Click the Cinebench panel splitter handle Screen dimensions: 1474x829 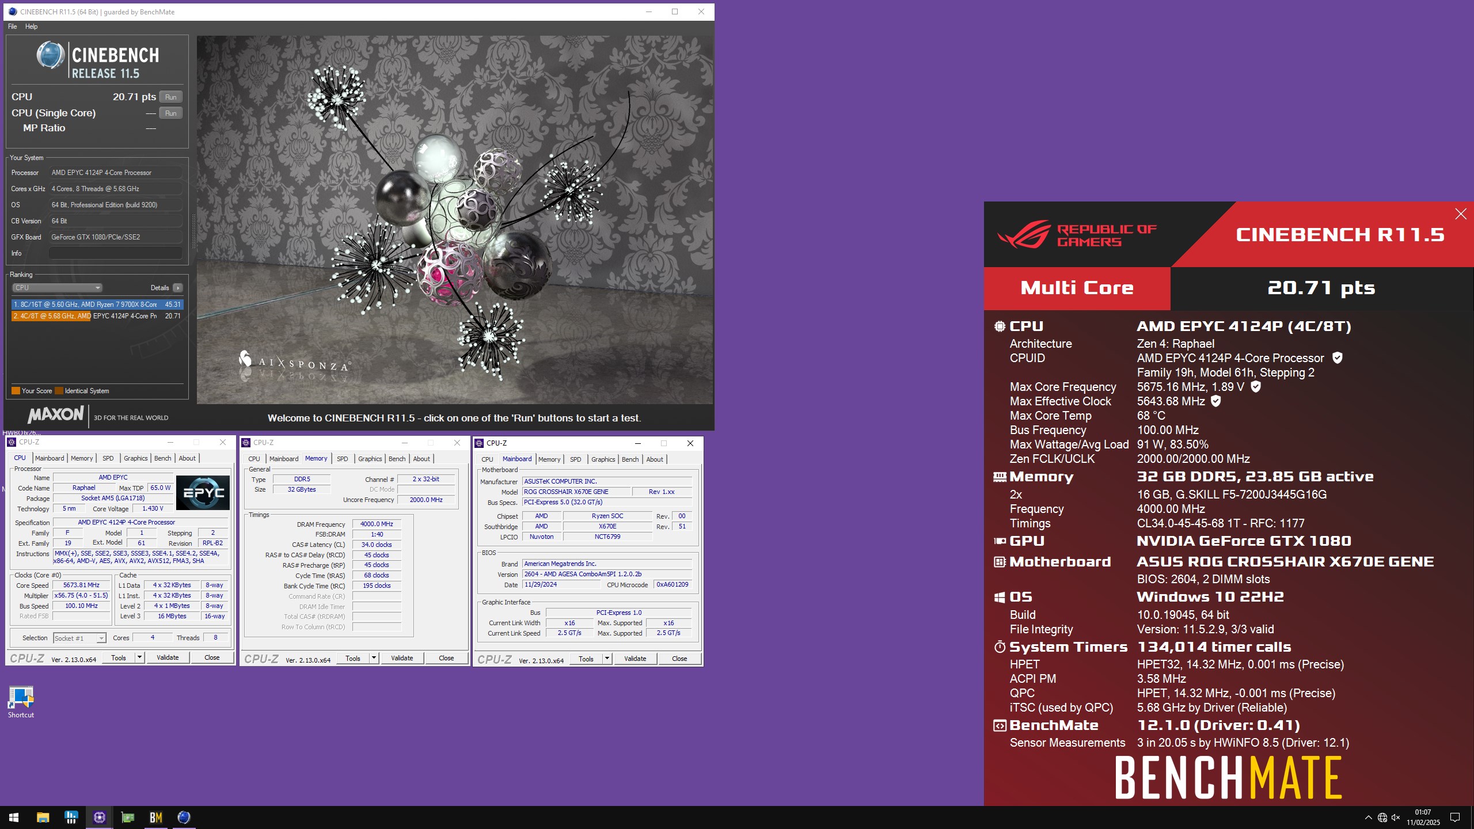click(193, 230)
